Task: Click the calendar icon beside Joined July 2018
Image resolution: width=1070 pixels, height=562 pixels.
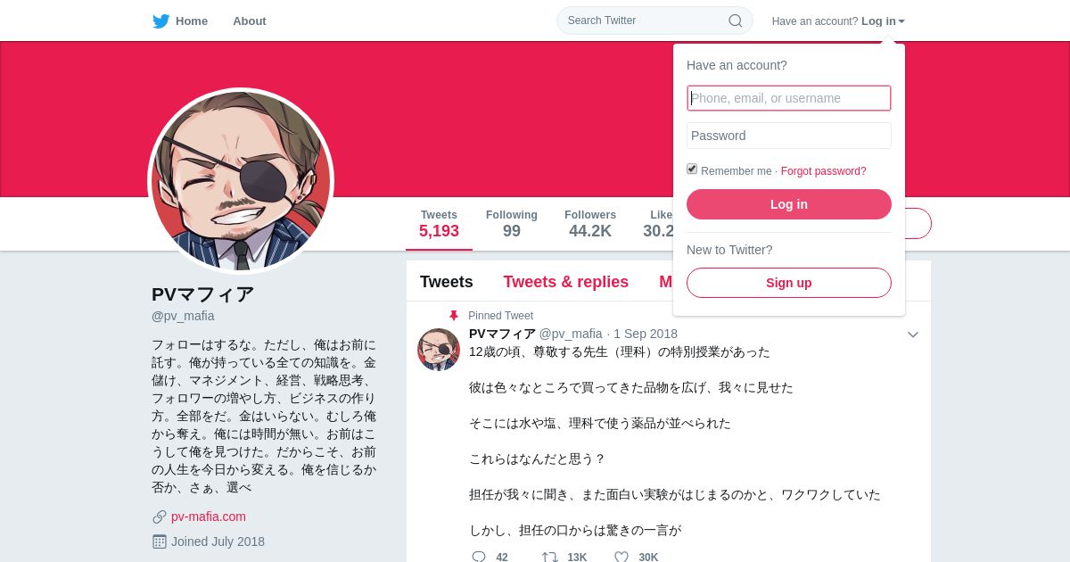Action: coord(160,541)
